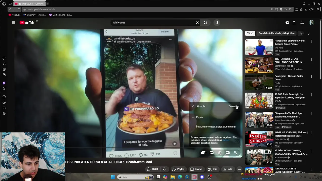This screenshot has height=181, width=322.
Task: Open options for Hayatlarının En Dehşet Verici video
Action: (311, 41)
